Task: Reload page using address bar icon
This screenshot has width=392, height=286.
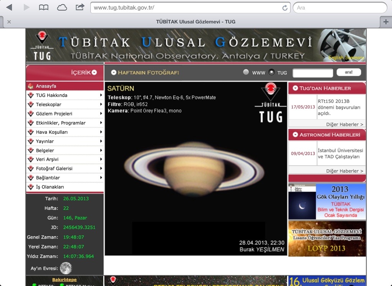Action: [284, 8]
